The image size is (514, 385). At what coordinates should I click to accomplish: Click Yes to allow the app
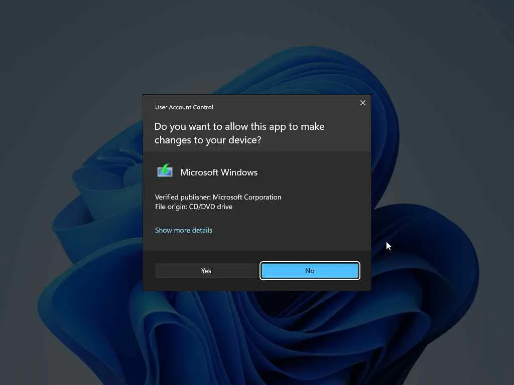[206, 271]
